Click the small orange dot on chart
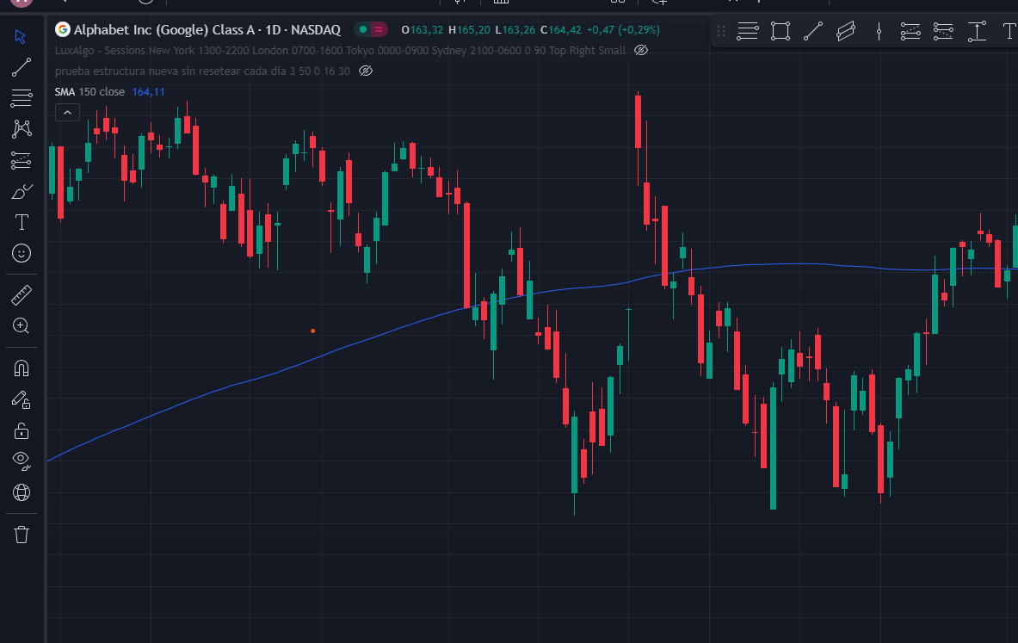Screen dimensions: 1018x643 pyautogui.click(x=313, y=331)
